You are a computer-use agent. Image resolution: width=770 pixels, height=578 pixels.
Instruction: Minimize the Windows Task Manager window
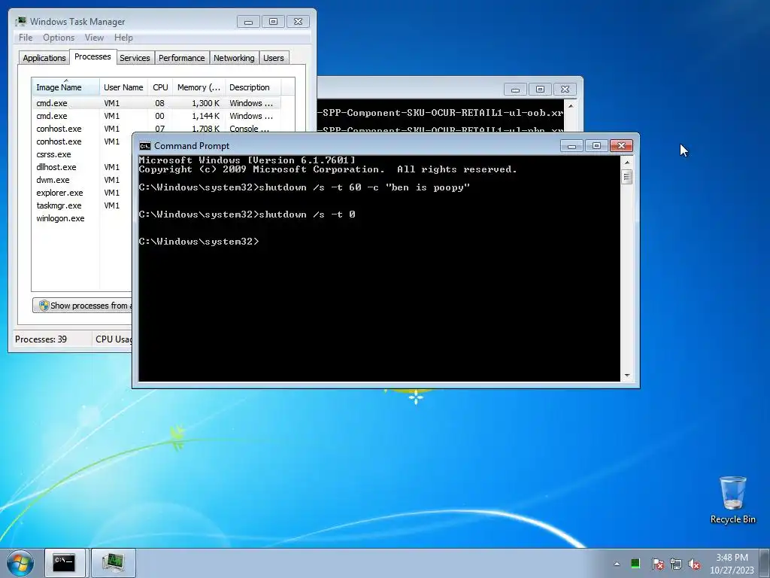tap(248, 22)
